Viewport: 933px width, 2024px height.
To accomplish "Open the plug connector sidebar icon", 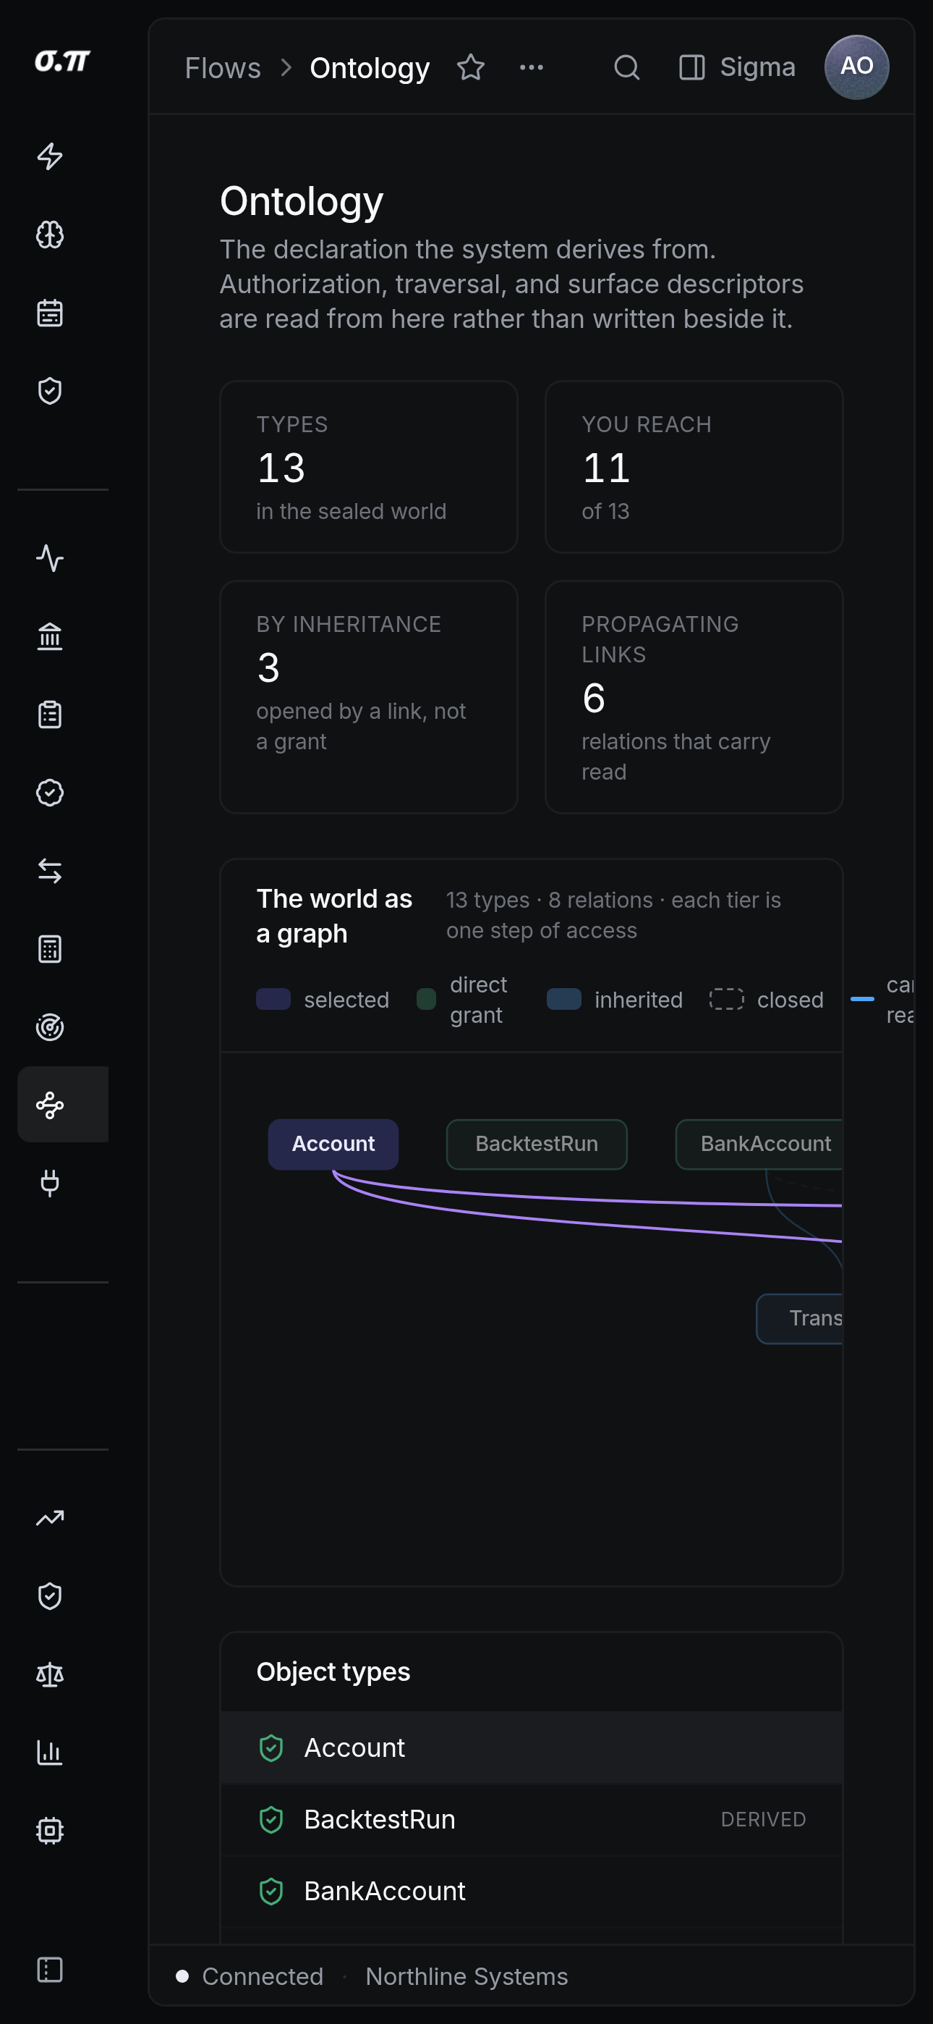I will click(x=50, y=1184).
